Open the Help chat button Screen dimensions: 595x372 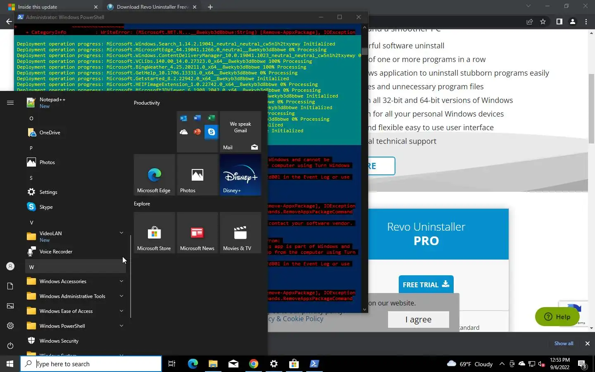click(557, 317)
